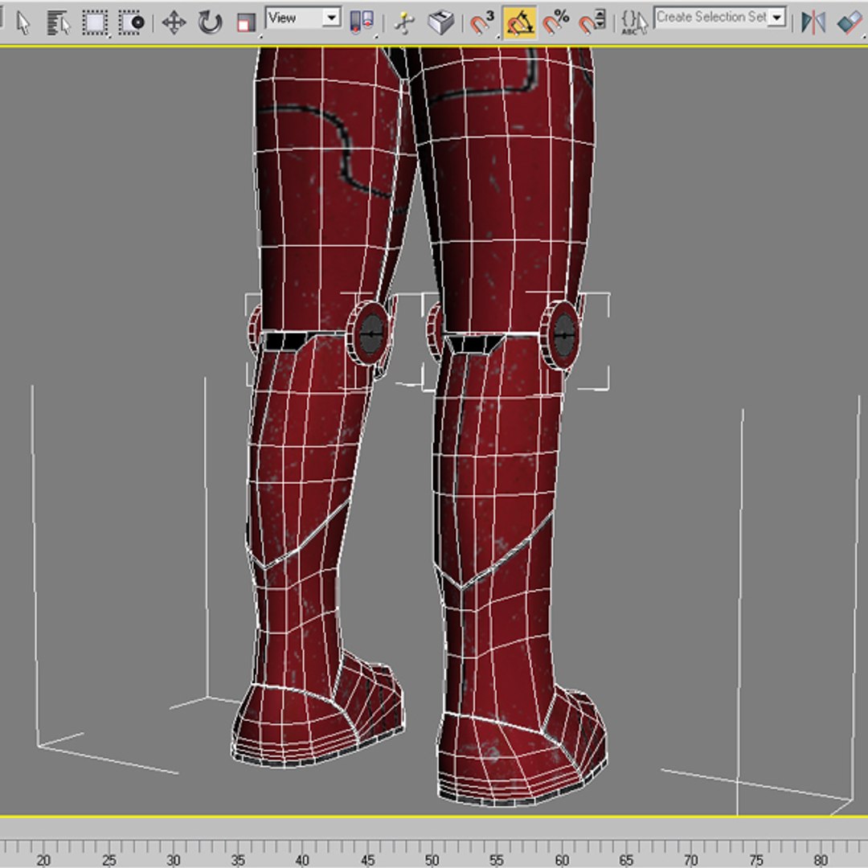Toggle Spinner Snap
This screenshot has width=868, height=868.
592,23
